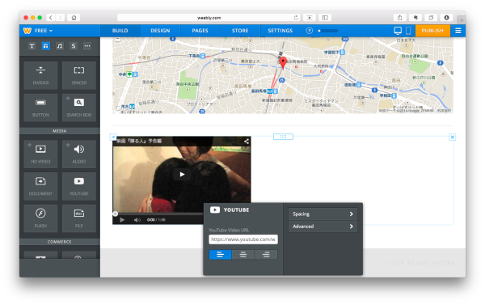485x305 pixels.
Task: Open a new browser tab
Action: (x=462, y=19)
